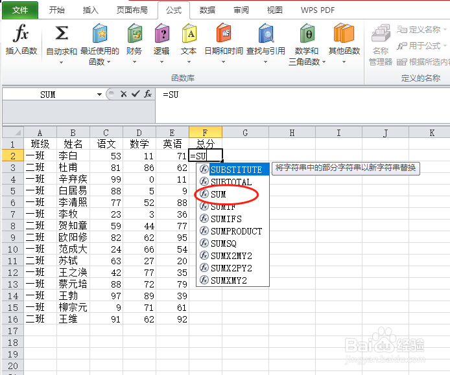Open Lookup & Reference (查找与引用) functions
This screenshot has height=375, width=450.
[x=266, y=33]
